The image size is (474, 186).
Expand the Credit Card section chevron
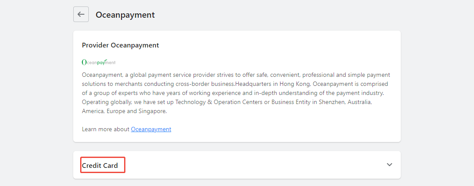click(390, 165)
